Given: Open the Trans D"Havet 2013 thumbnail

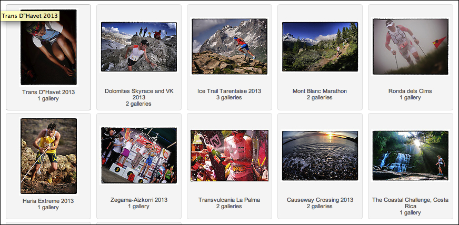Looking at the screenshot, I should [48, 47].
